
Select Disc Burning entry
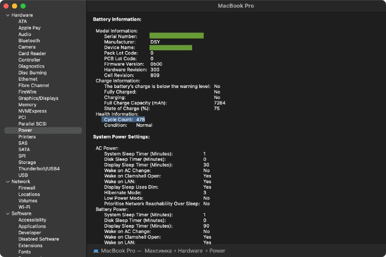[32, 72]
